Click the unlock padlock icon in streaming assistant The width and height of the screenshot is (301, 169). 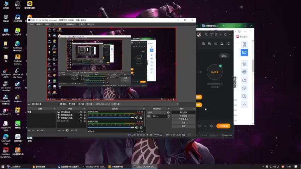pos(210,44)
